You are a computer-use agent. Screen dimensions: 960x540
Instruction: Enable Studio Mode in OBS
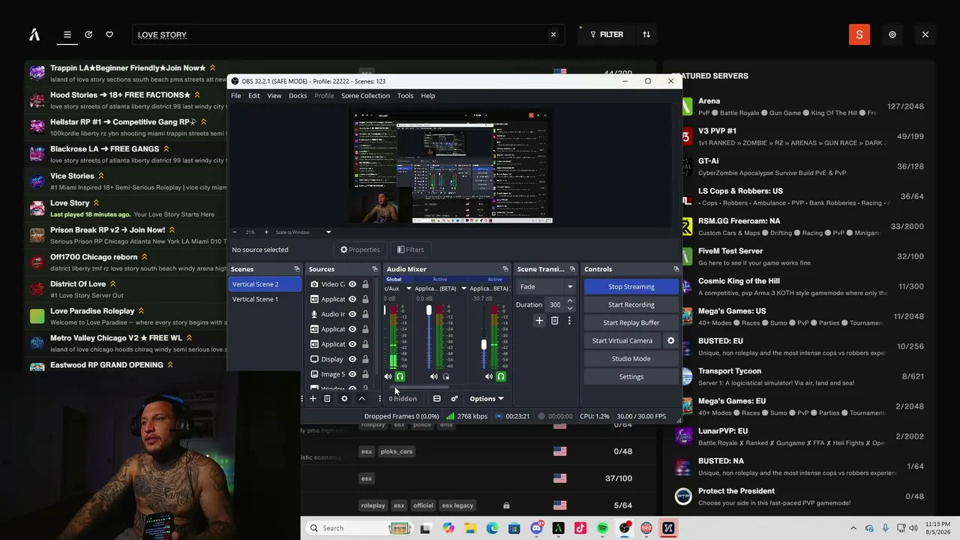coord(631,358)
